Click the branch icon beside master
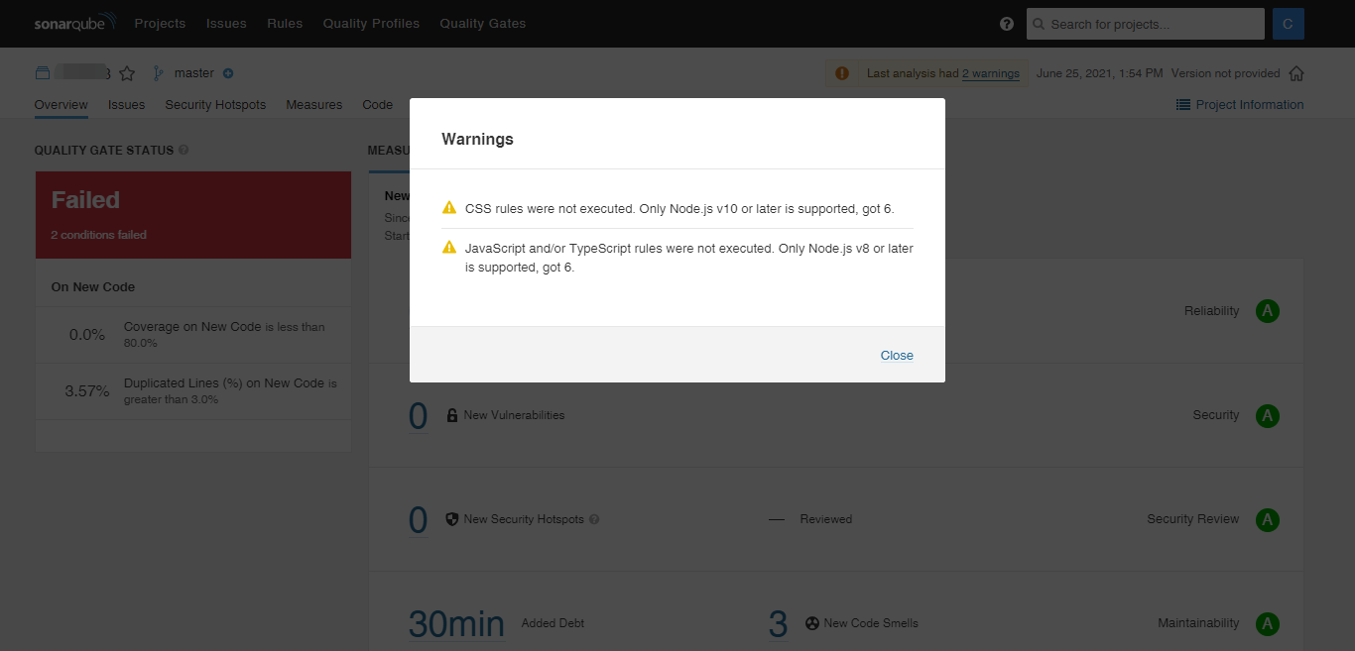The image size is (1355, 651). coord(156,72)
